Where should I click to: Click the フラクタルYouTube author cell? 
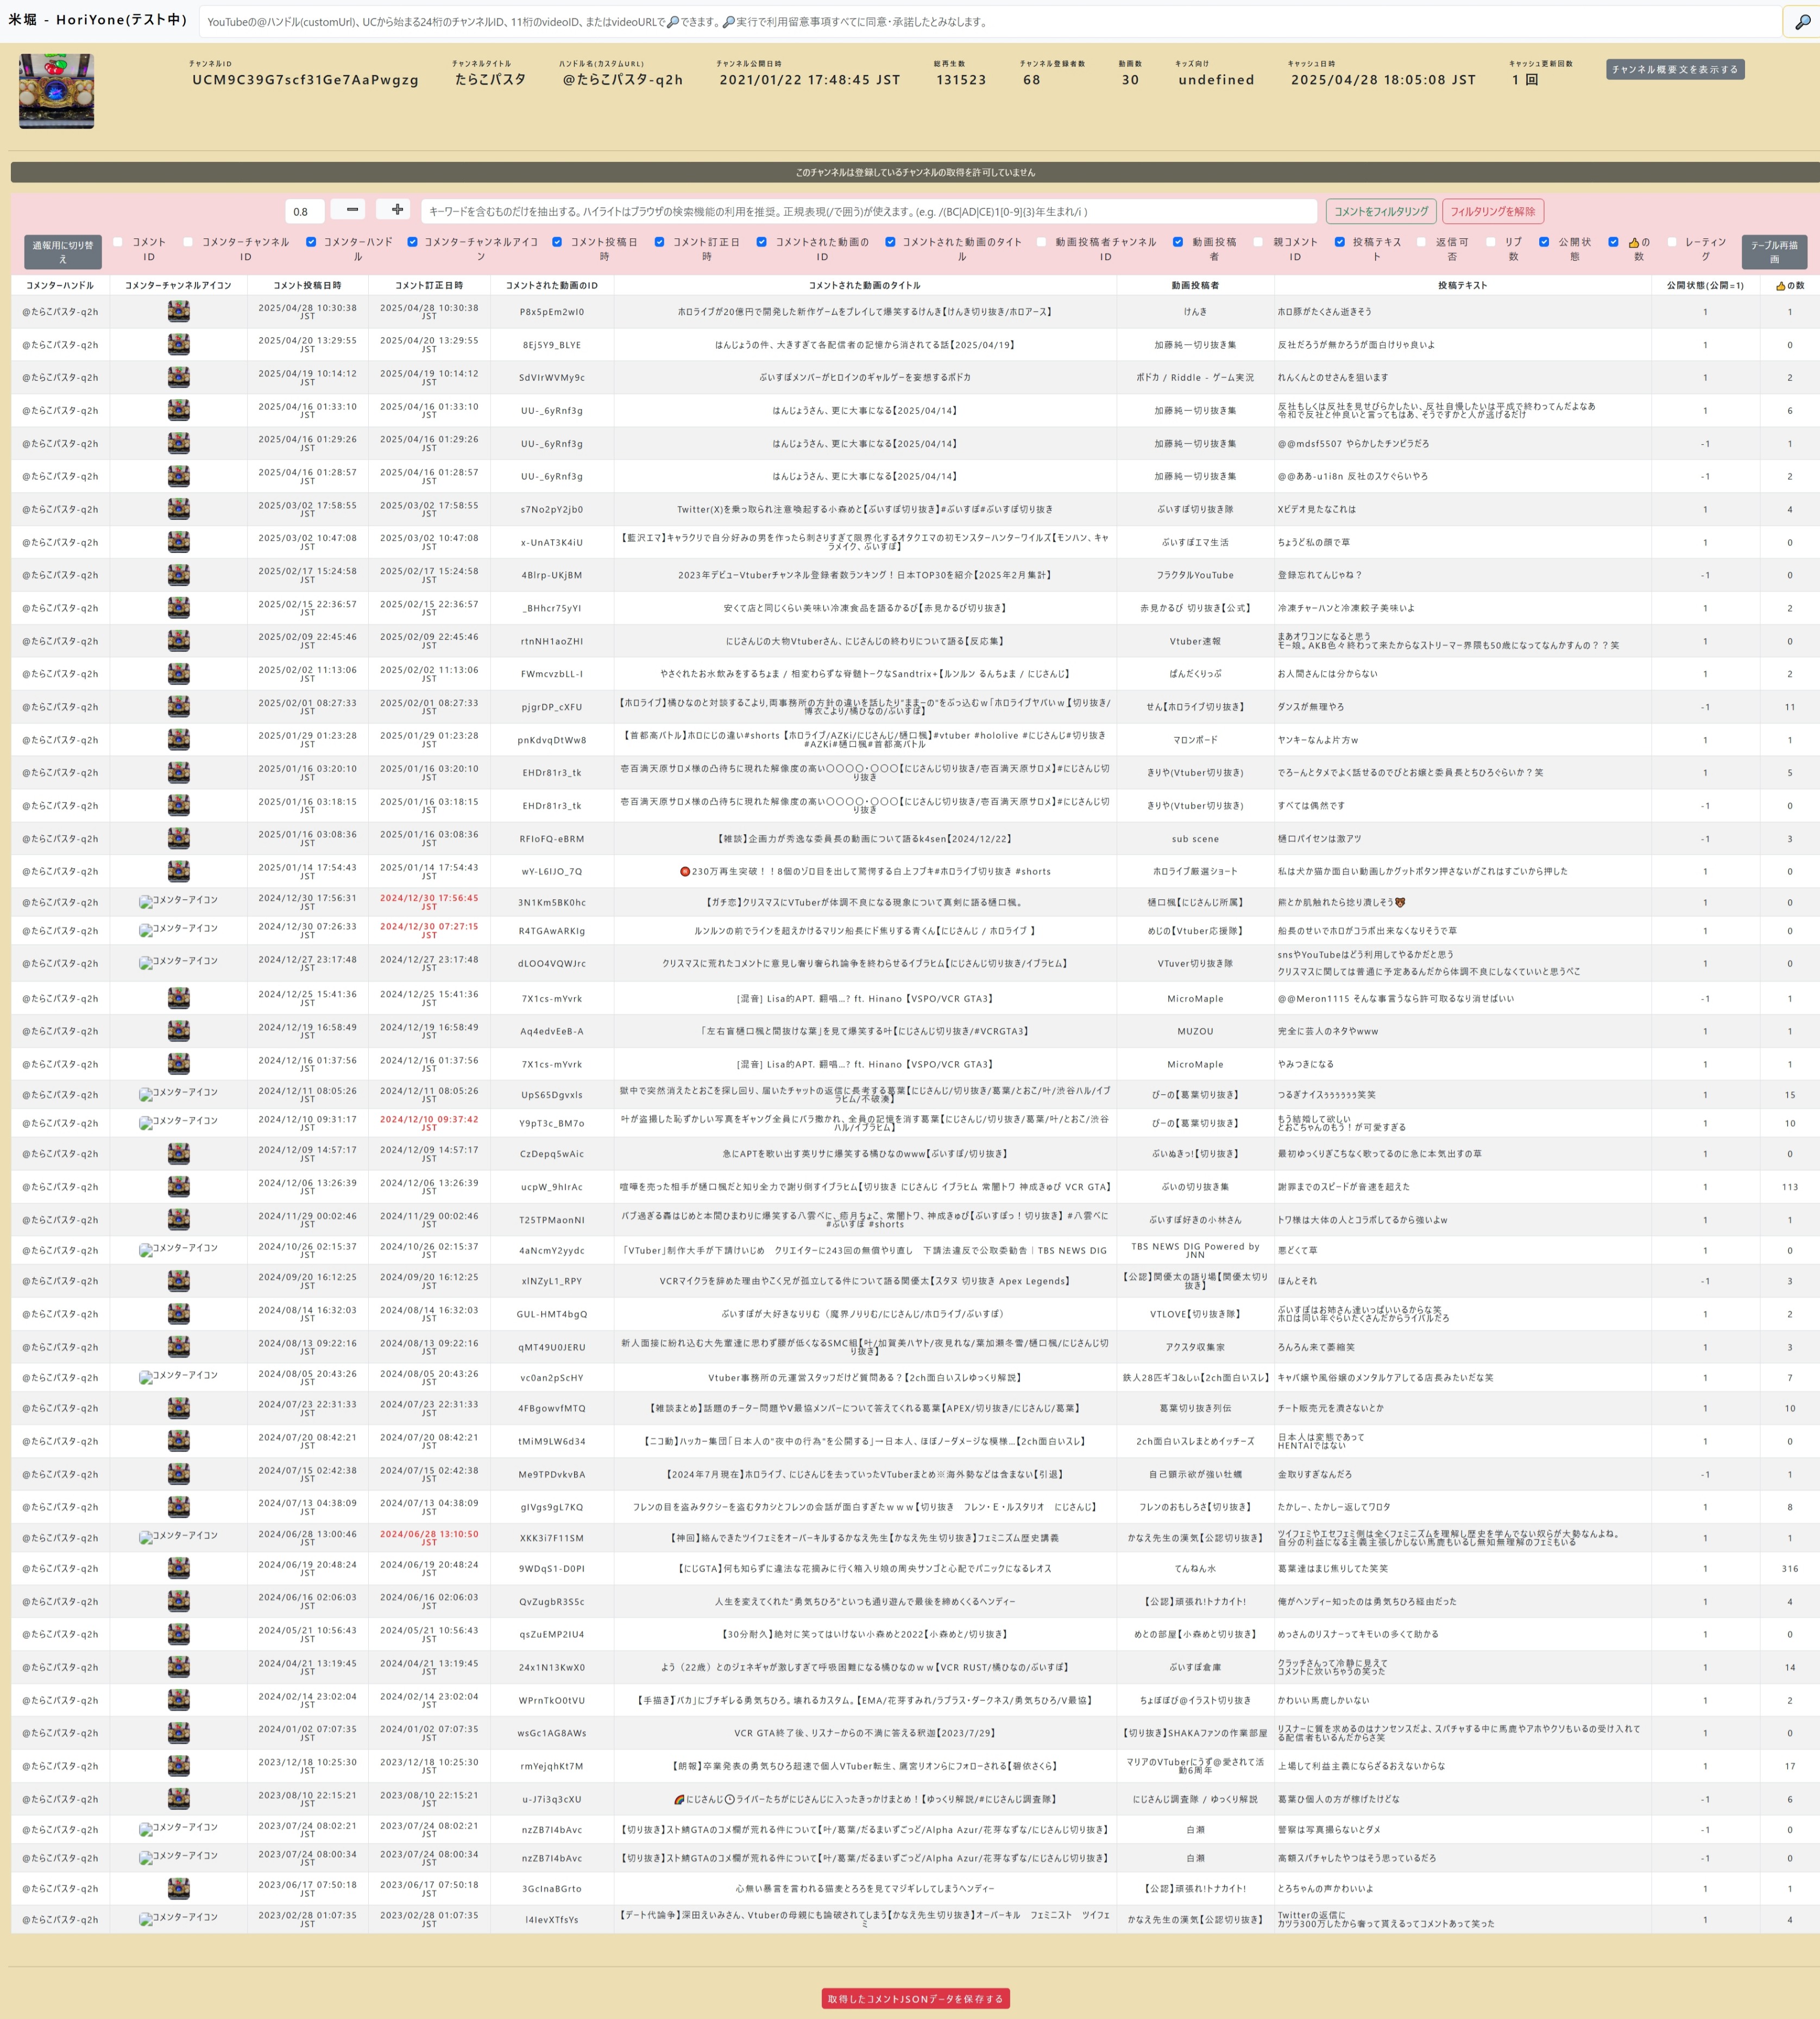point(1195,575)
